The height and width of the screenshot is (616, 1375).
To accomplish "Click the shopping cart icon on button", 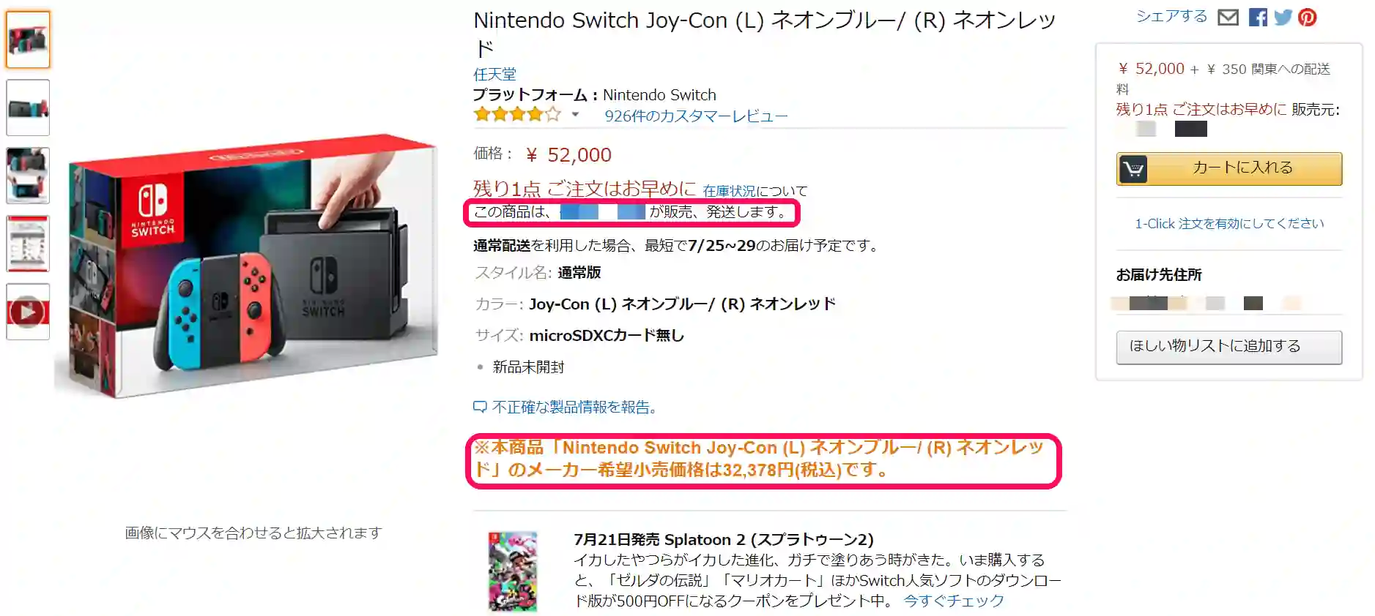I will [1133, 169].
